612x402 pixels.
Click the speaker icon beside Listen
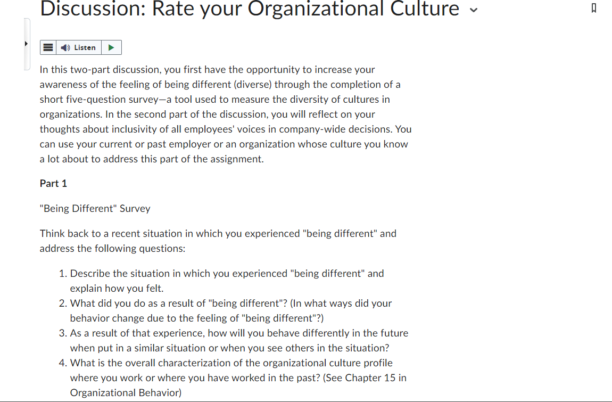tap(65, 48)
